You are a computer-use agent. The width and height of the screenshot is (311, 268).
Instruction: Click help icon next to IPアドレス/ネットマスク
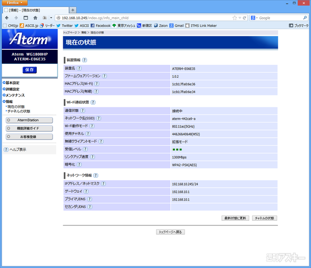(x=103, y=184)
